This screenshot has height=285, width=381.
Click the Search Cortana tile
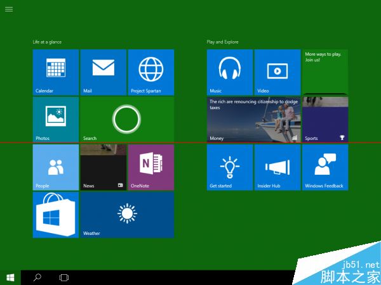click(x=127, y=120)
